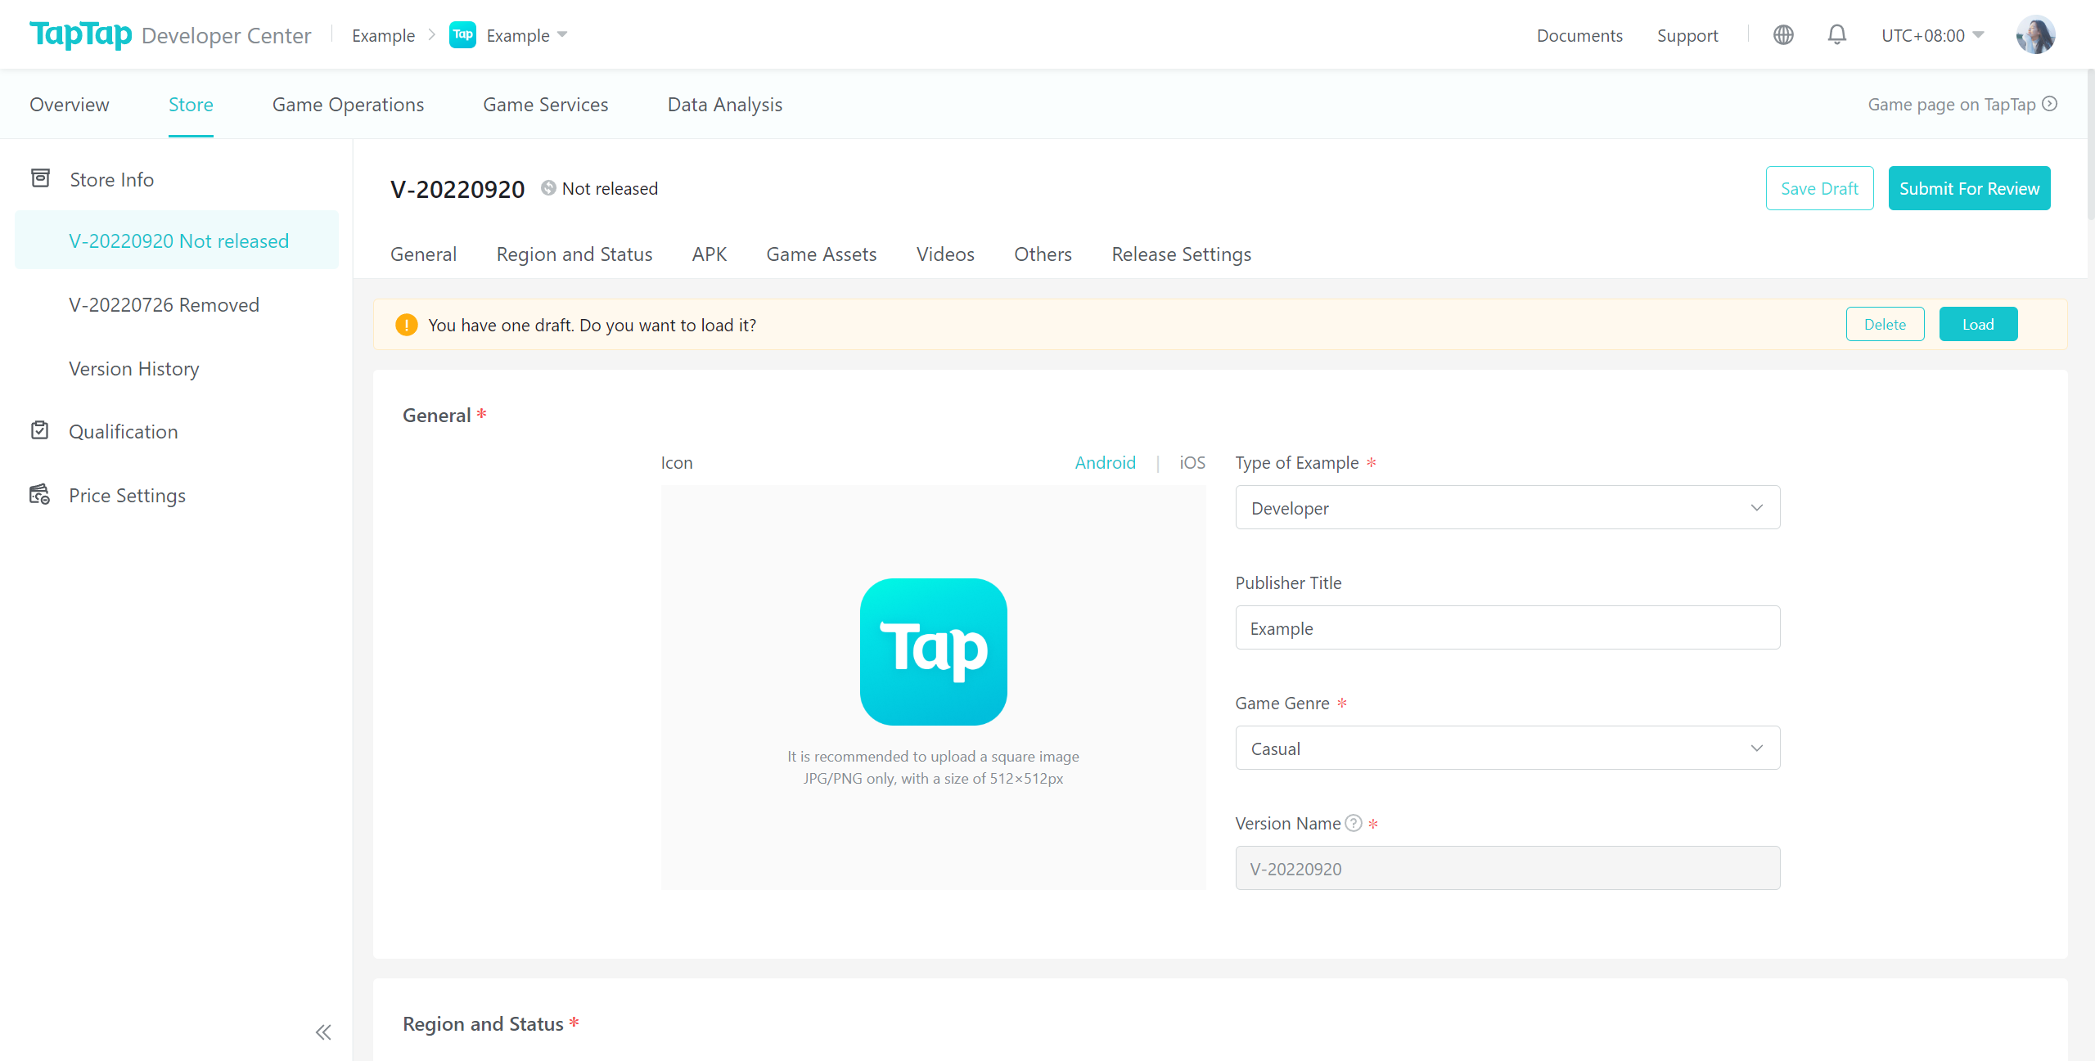Collapse the sidebar with double-chevron icon
This screenshot has height=1061, width=2095.
point(323,1032)
